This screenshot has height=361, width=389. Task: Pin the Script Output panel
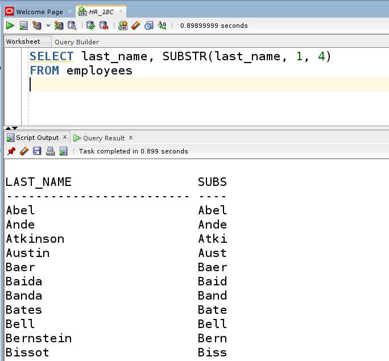[x=11, y=151]
